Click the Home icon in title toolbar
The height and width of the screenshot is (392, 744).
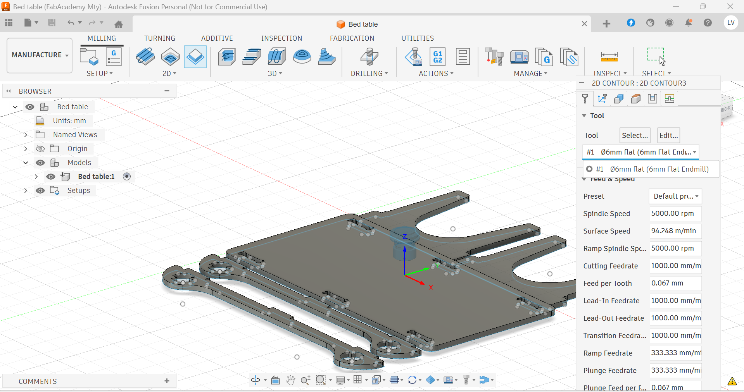(x=119, y=24)
